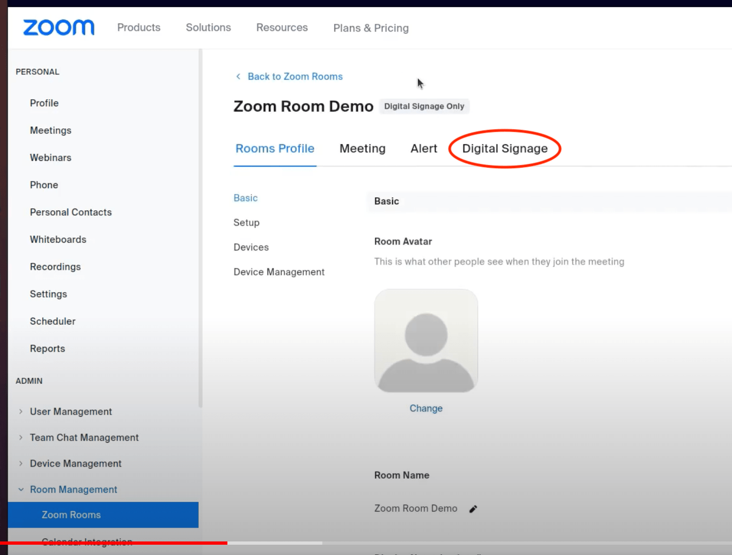
Task: Open the Recordings section in sidebar
Action: point(55,267)
